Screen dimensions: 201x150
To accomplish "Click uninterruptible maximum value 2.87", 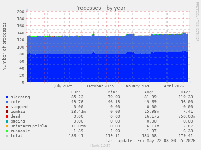I will click(x=188, y=126).
